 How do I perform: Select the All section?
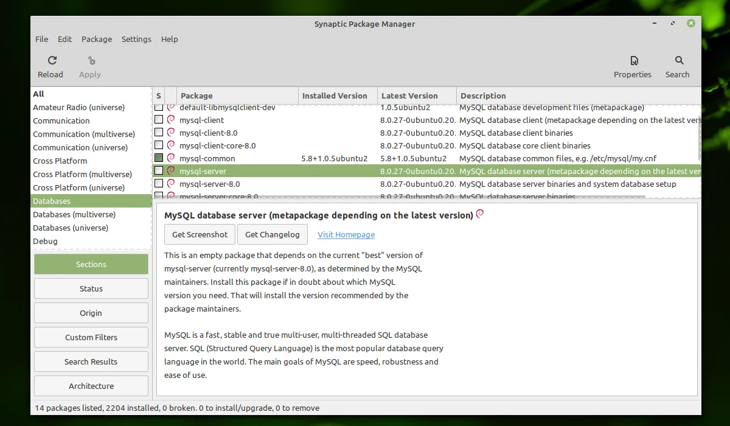coord(39,94)
